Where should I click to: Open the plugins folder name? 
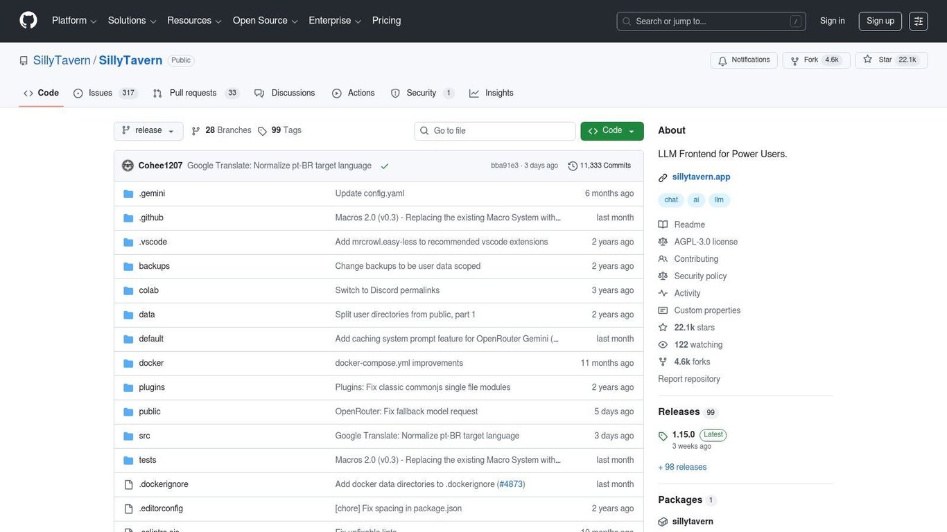tap(152, 388)
